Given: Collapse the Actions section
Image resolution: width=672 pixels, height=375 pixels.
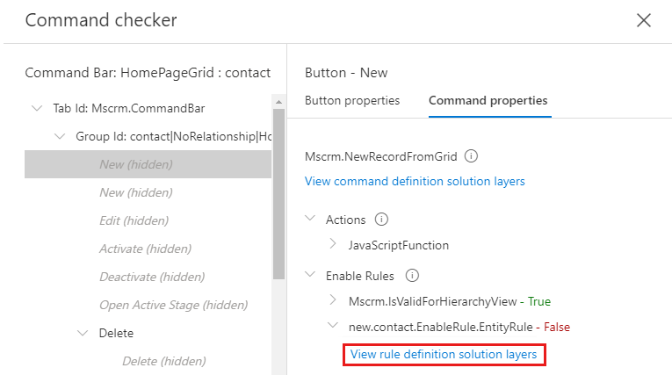Looking at the screenshot, I should click(310, 220).
